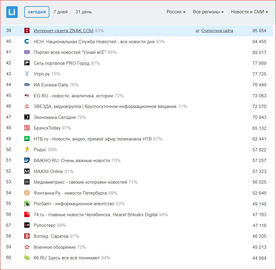Click the НСН blue C favicon
Viewport: 276px width, 270px height.
27,42
